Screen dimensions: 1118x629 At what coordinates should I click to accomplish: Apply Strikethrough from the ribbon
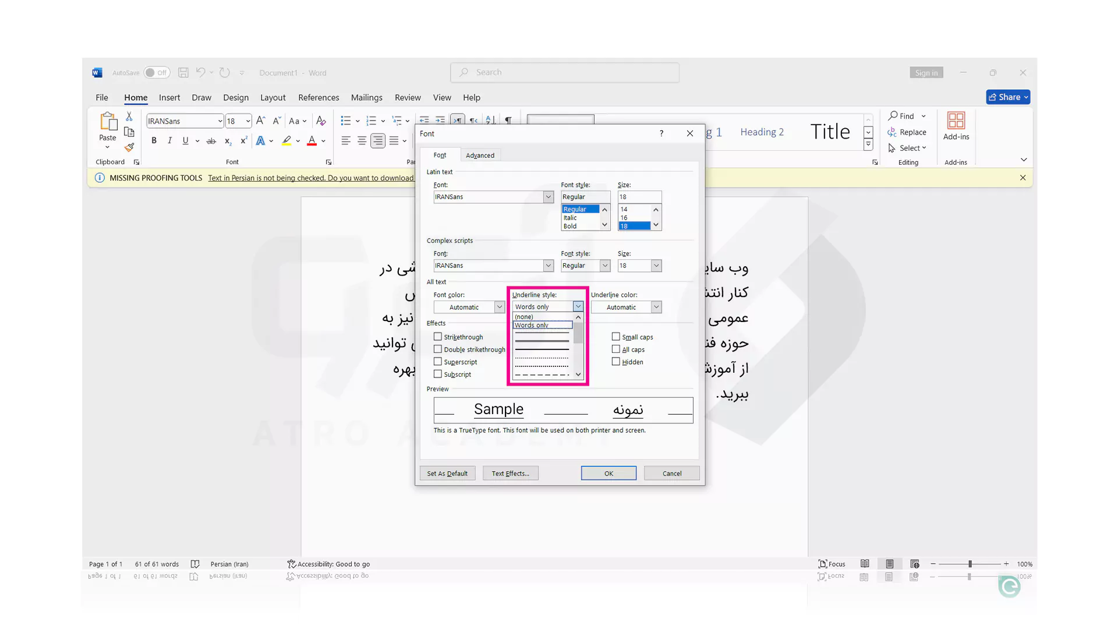tap(211, 140)
